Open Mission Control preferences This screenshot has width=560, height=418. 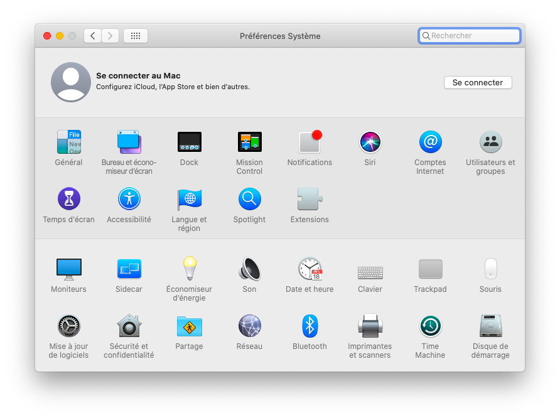[250, 142]
